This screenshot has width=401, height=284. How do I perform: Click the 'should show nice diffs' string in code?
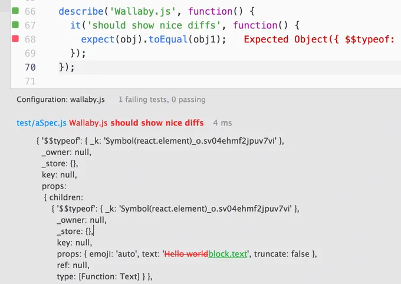tap(154, 25)
